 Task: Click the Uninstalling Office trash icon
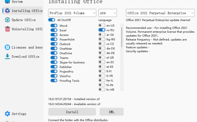pyautogui.click(x=7, y=29)
